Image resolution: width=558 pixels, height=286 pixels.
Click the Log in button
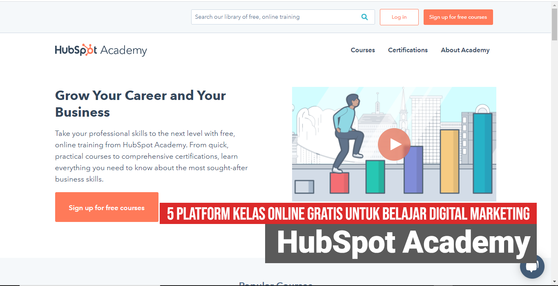399,17
